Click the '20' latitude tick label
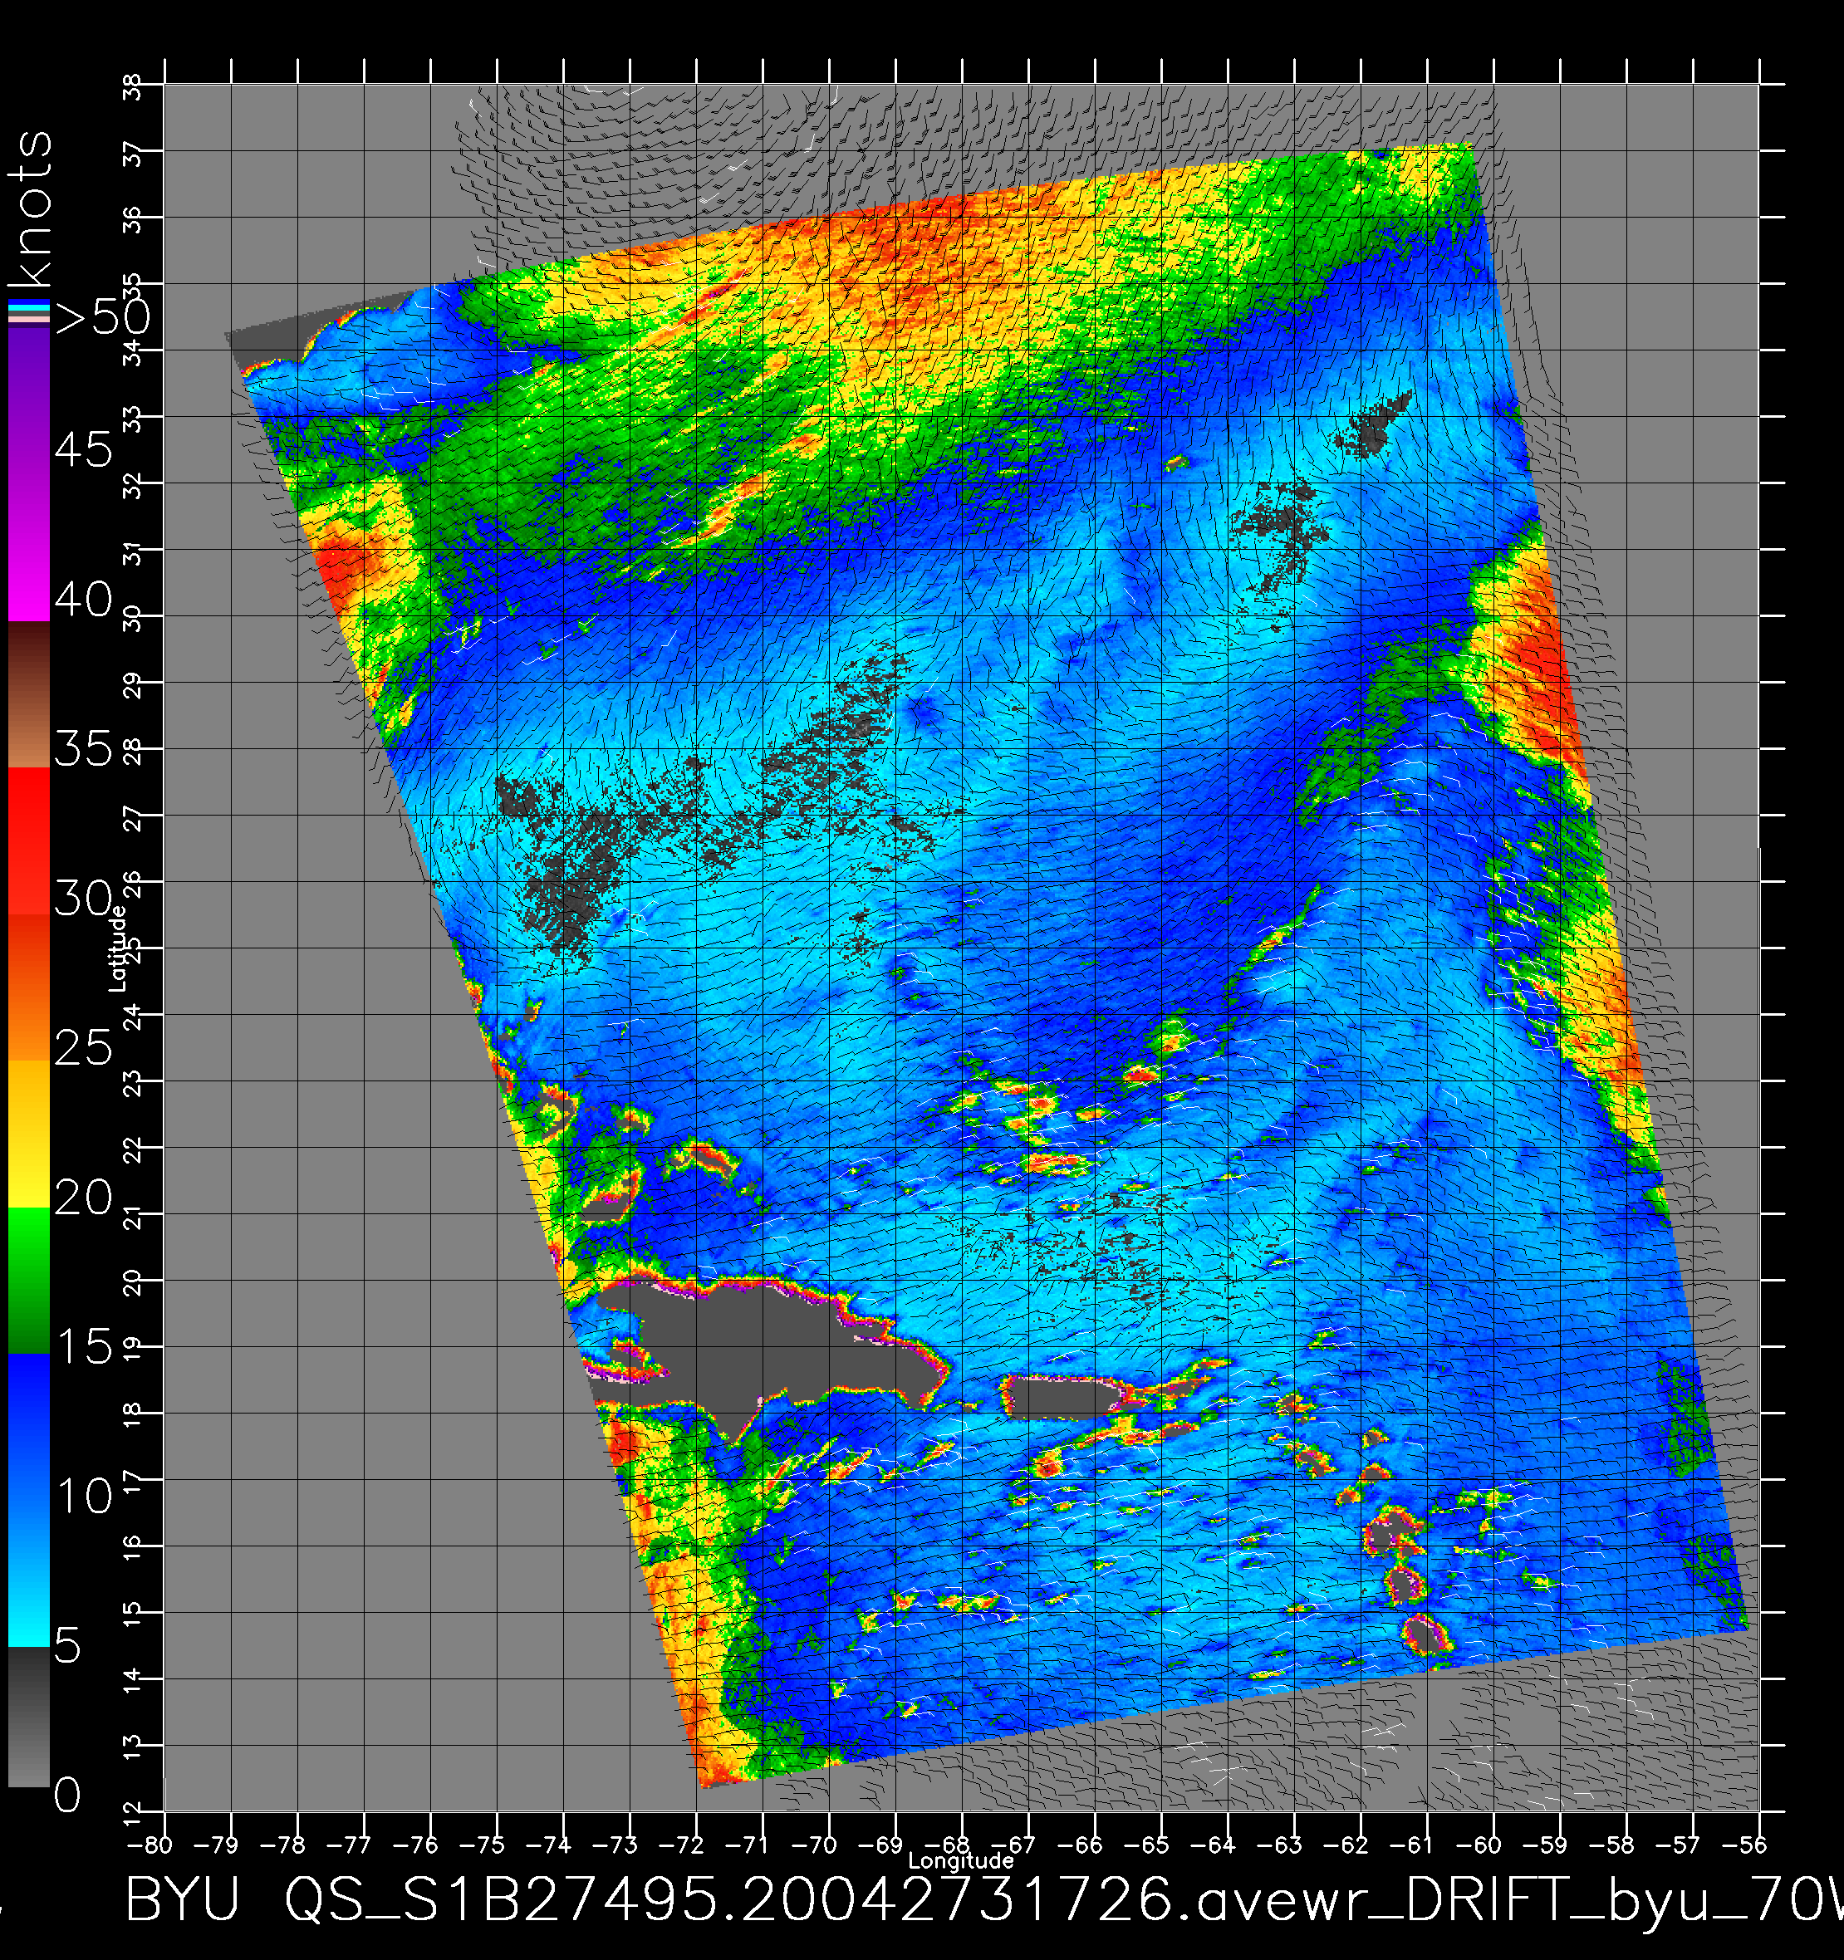This screenshot has height=1960, width=1844. tap(133, 1285)
